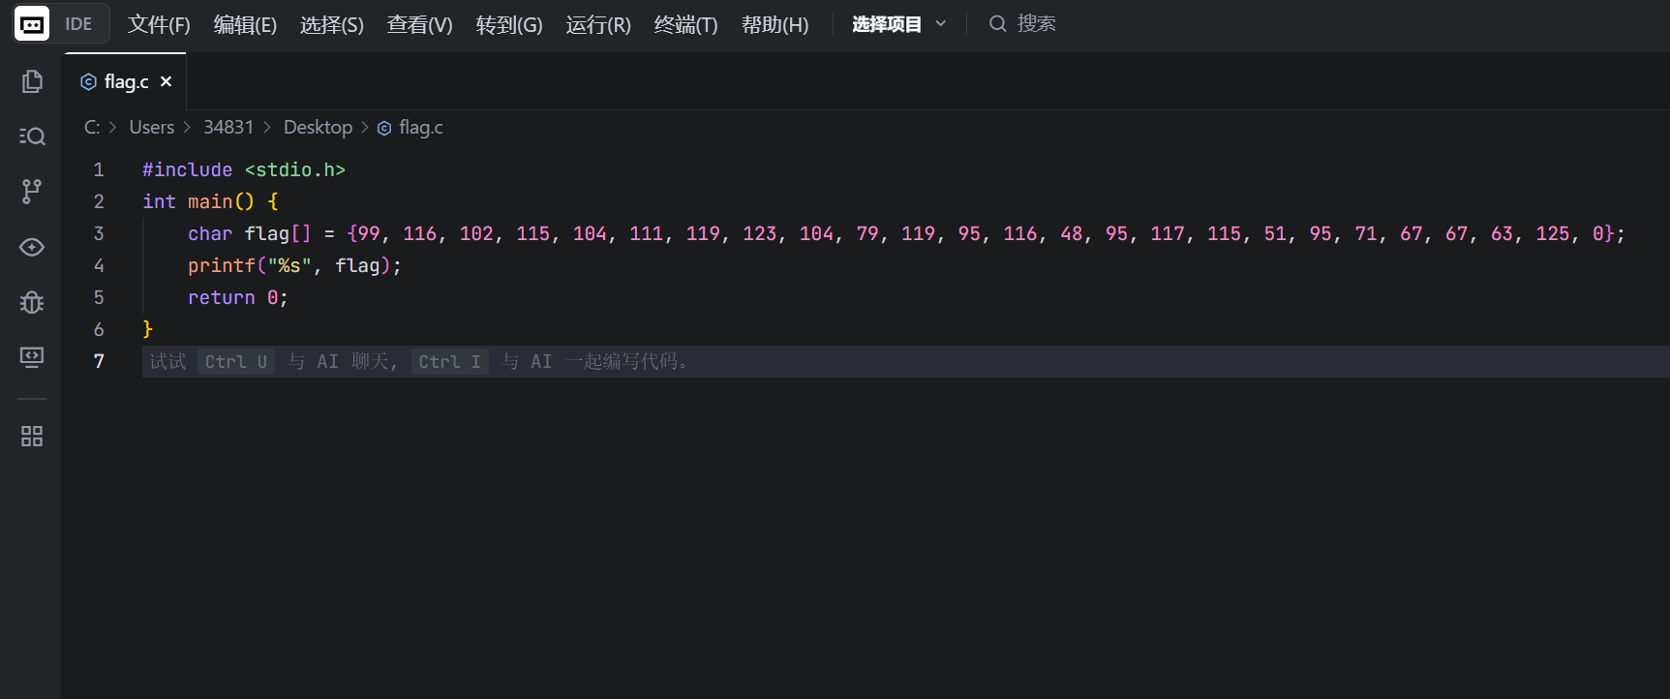Click the IDE logo icon
Viewport: 1670px width, 699px height.
[x=31, y=24]
